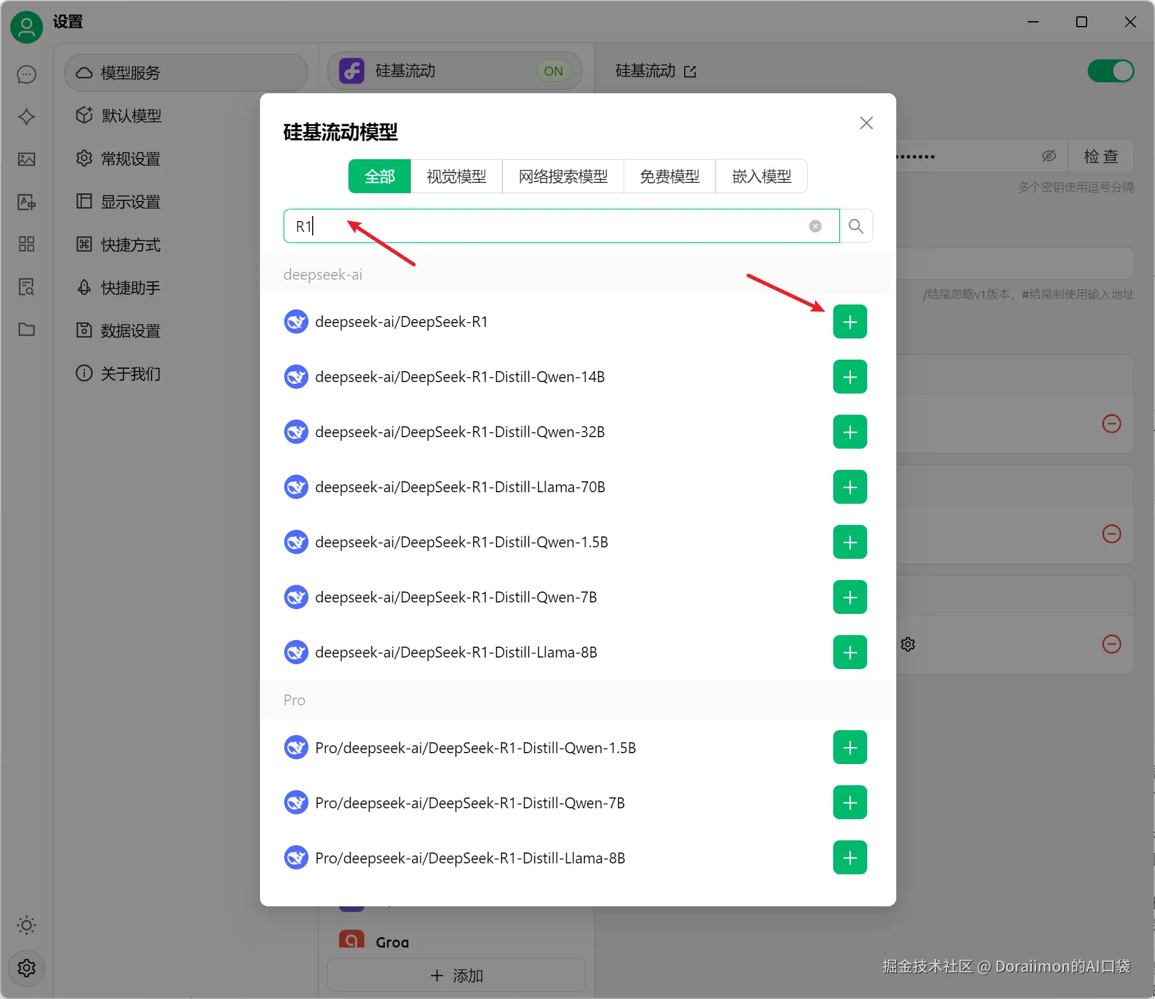Select the 免费模型 tab
This screenshot has width=1155, height=999.
coord(670,176)
